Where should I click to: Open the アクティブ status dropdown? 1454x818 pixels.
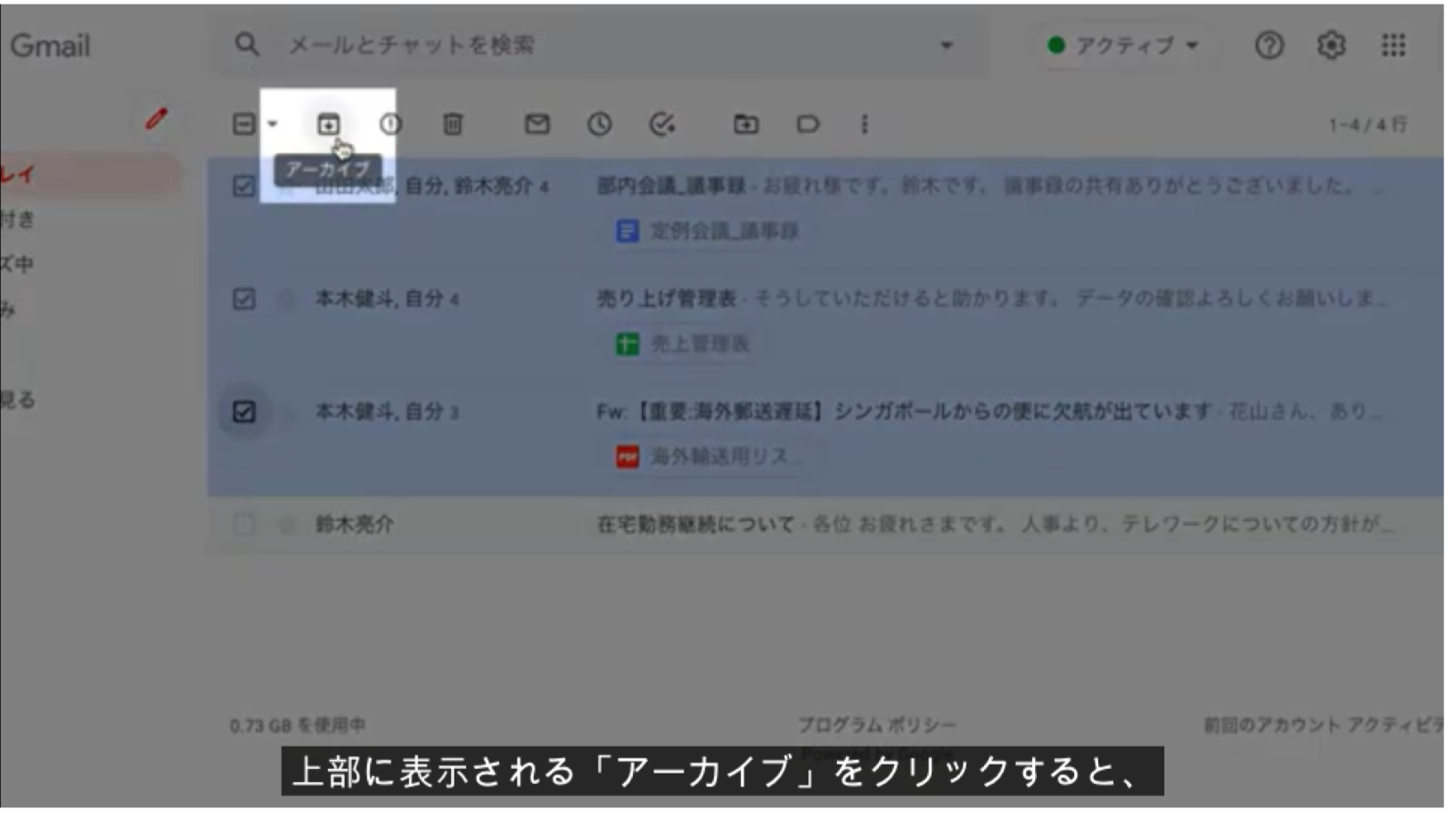pos(1124,45)
